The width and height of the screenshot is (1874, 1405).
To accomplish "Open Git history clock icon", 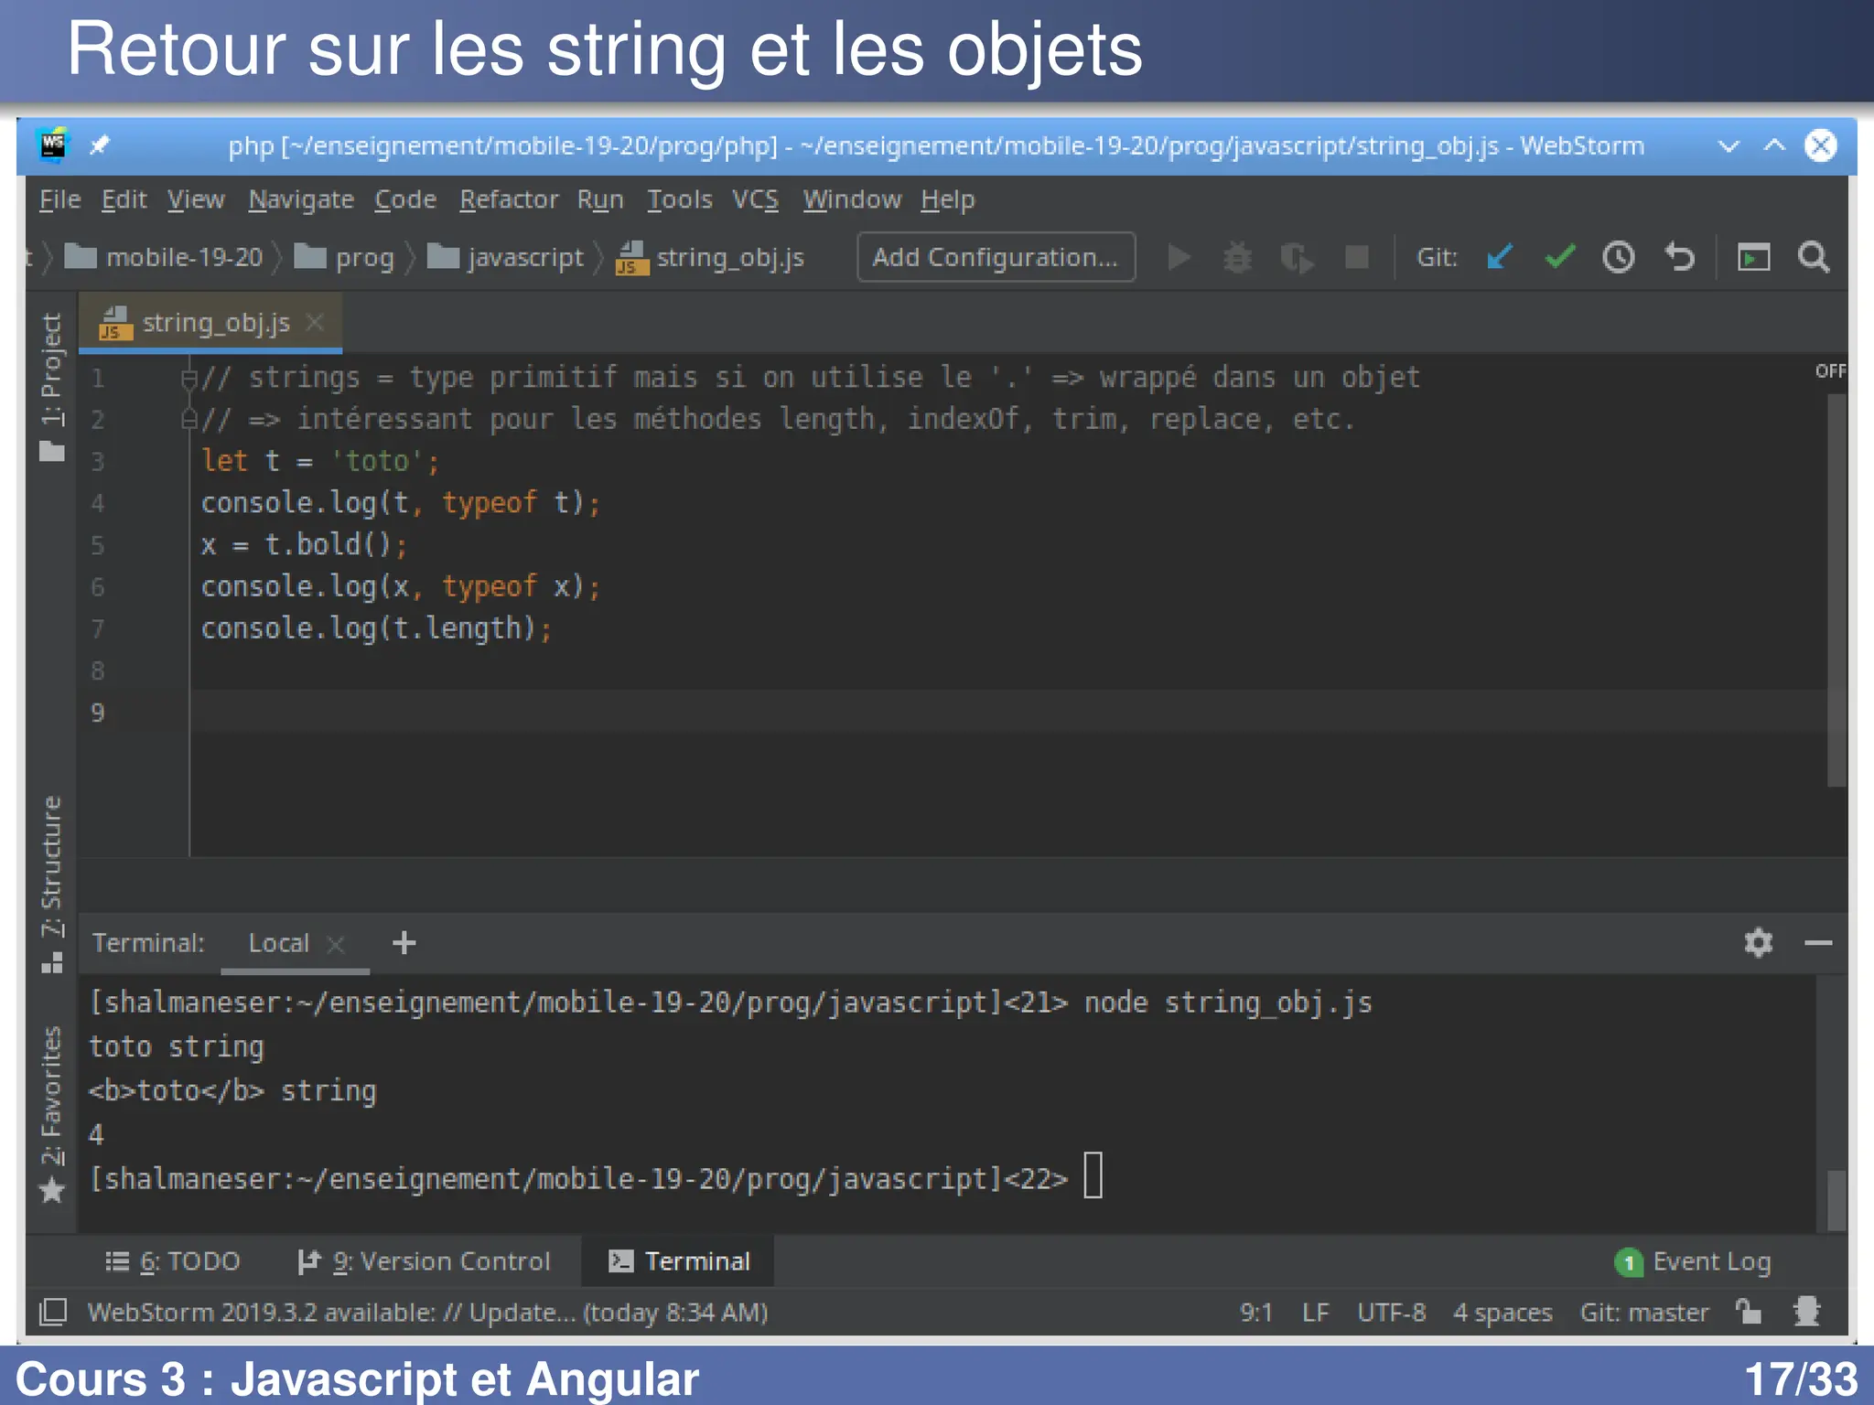I will pyautogui.click(x=1619, y=258).
